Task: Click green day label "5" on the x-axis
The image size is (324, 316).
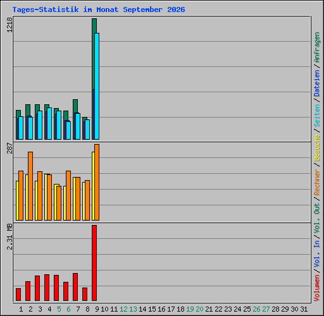Action: pos(59,309)
